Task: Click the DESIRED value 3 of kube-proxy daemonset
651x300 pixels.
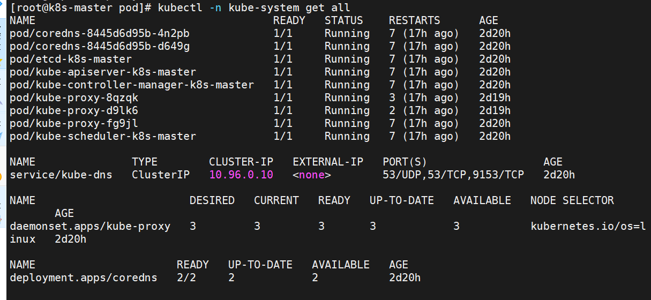Action: click(x=193, y=226)
